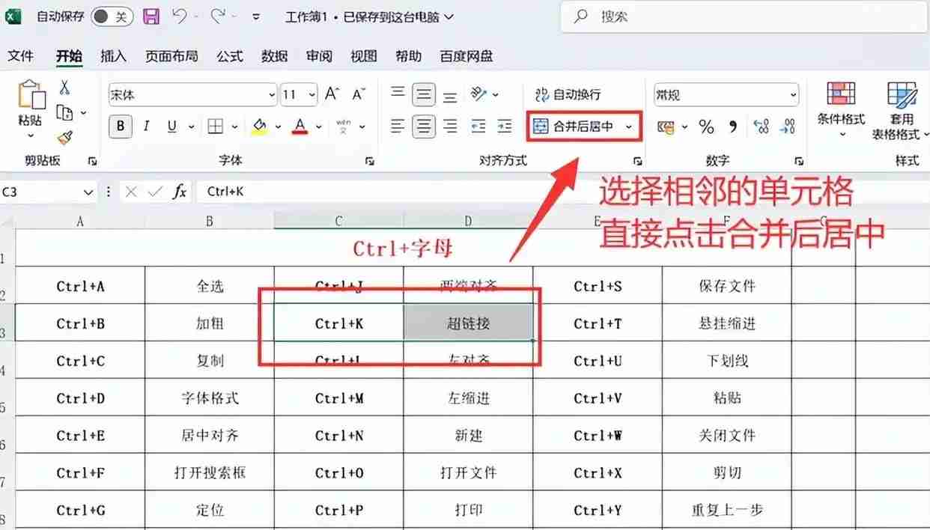930x530 pixels.
Task: Switch to the 数据 (Data) tab
Action: click(275, 56)
